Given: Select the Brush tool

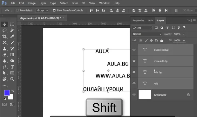Looking at the screenshot, I should click(x=12, y=43).
